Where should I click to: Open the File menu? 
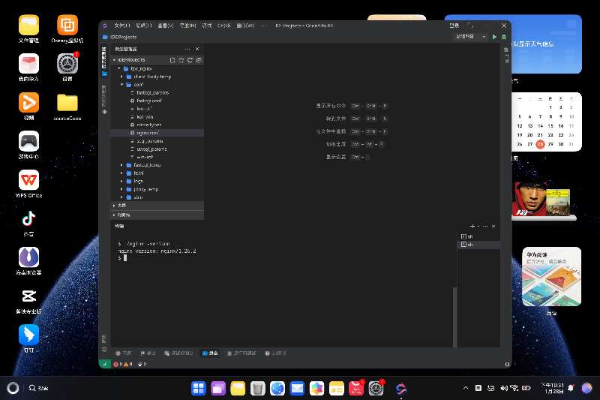122,26
